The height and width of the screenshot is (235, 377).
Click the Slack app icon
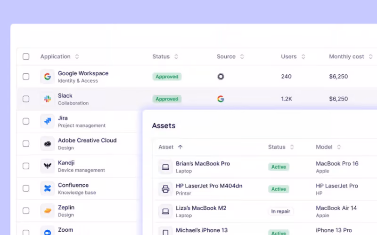click(48, 99)
